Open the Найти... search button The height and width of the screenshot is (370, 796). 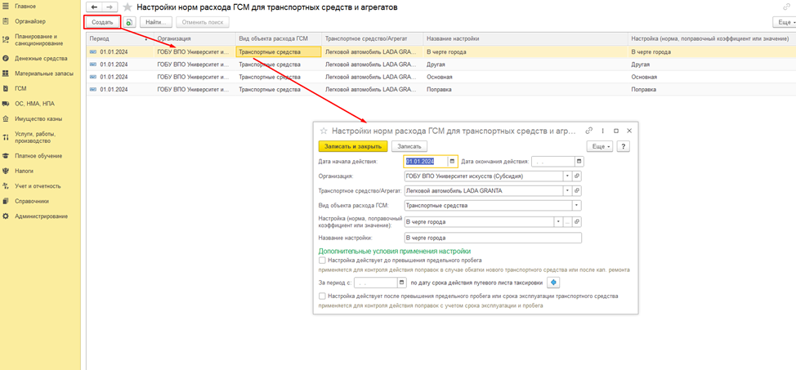pos(156,22)
